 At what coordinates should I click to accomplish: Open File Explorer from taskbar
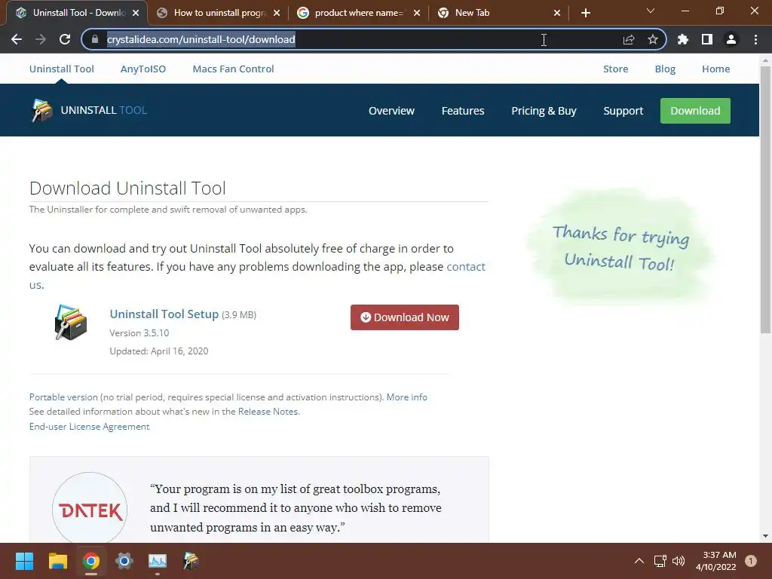[x=57, y=561]
